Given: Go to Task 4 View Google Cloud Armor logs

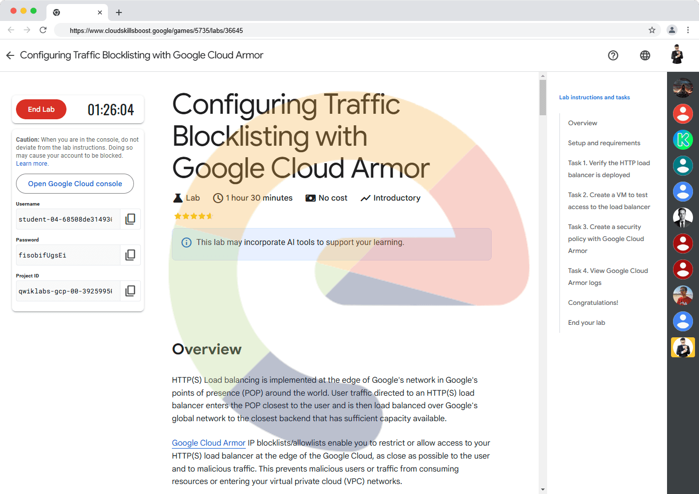Looking at the screenshot, I should (608, 276).
